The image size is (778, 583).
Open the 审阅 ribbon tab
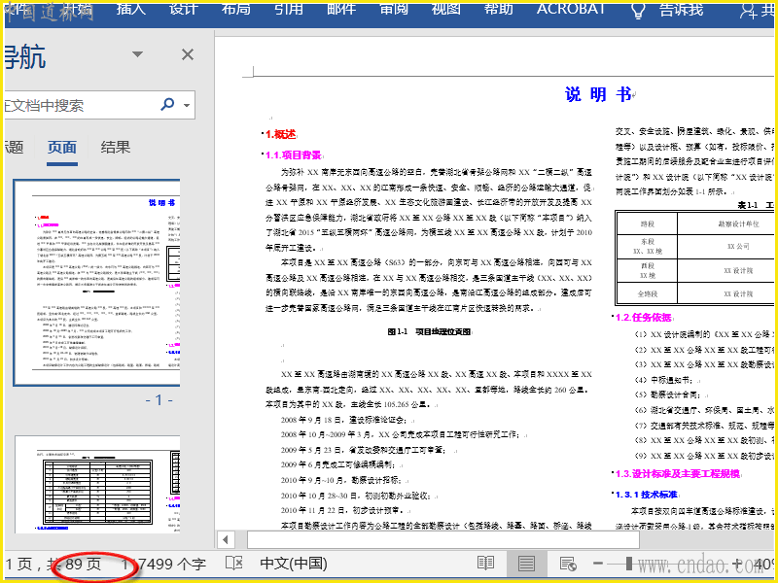[394, 10]
